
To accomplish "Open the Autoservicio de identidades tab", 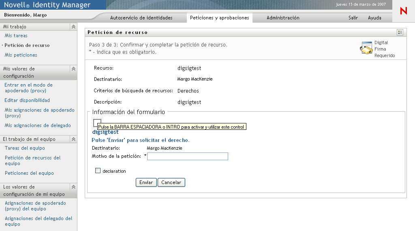I will pyautogui.click(x=141, y=18).
